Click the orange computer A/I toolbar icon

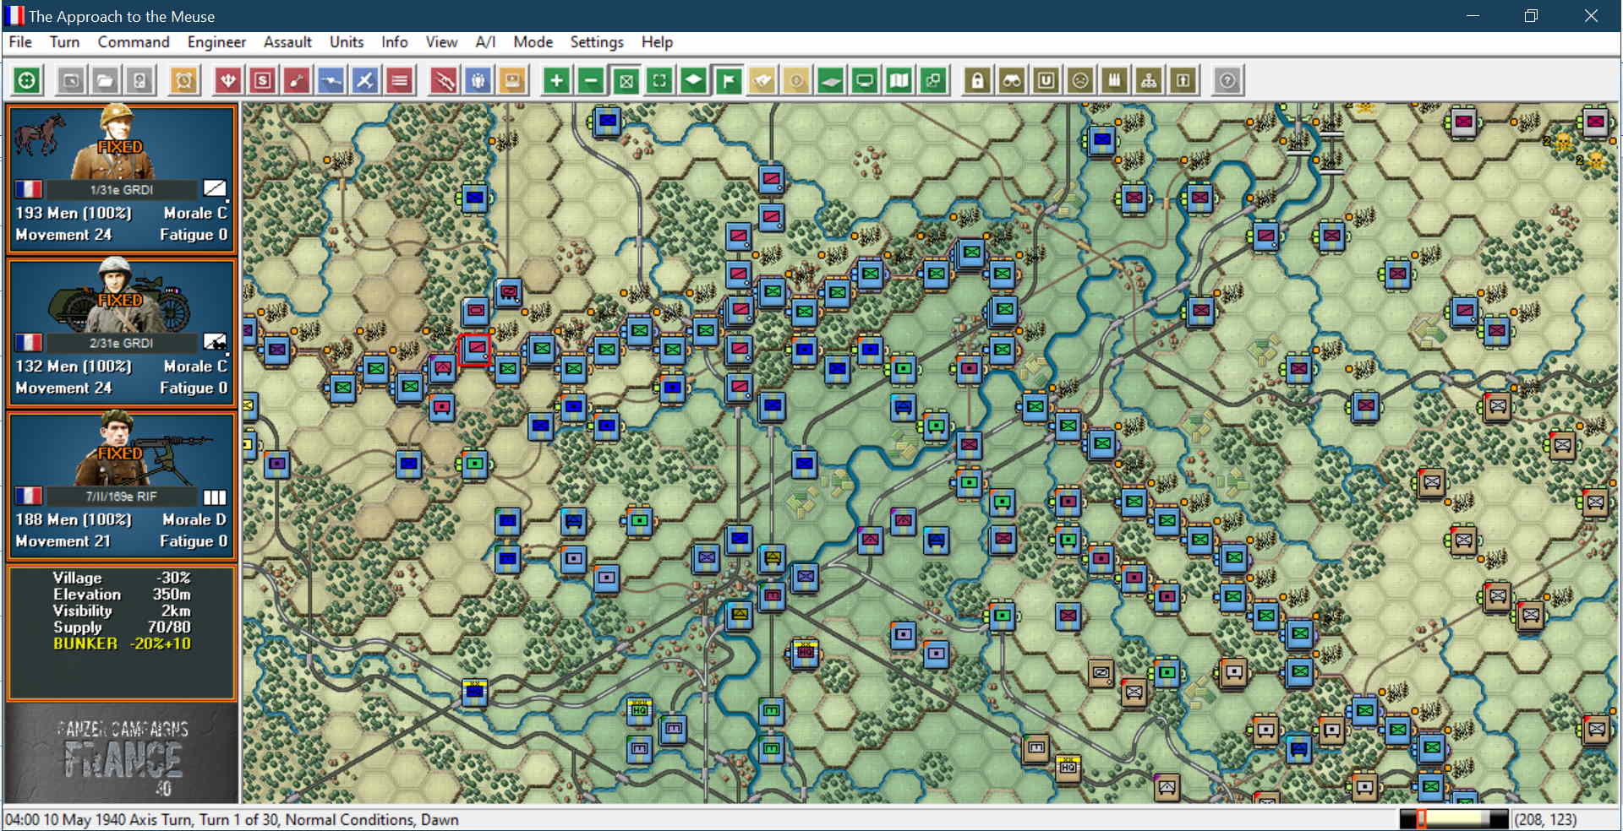pyautogui.click(x=512, y=81)
